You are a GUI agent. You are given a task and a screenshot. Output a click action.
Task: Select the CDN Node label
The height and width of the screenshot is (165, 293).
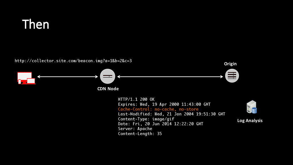pos(108,89)
